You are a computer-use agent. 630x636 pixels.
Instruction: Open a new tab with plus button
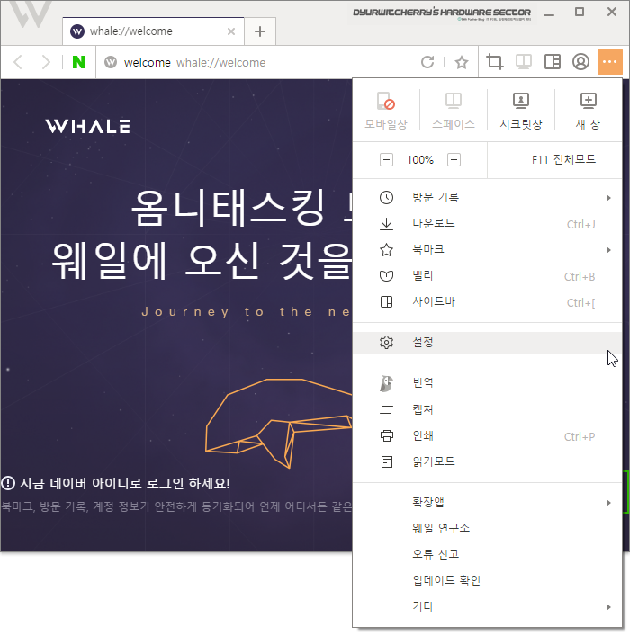coord(260,31)
